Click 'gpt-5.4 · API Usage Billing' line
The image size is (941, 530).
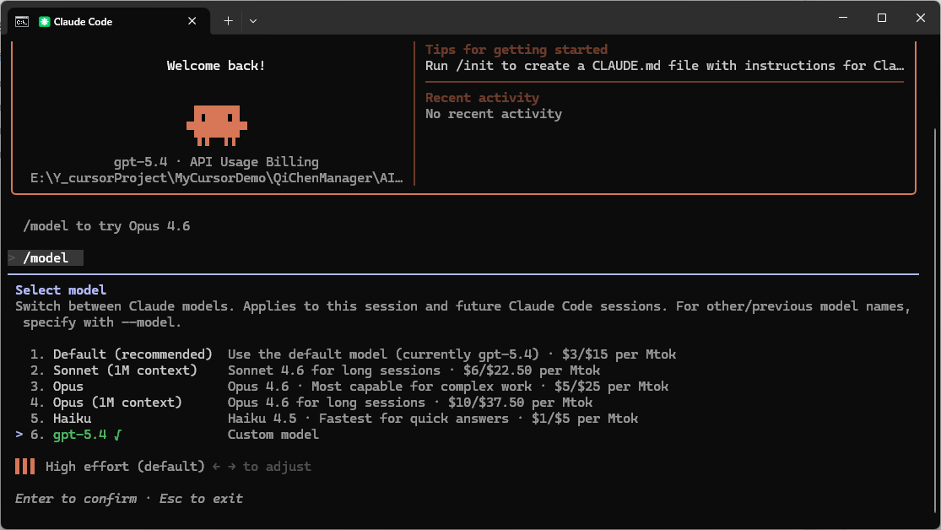pos(216,162)
